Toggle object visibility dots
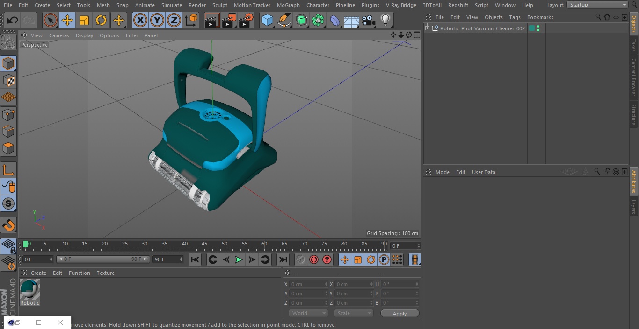 [538, 28]
